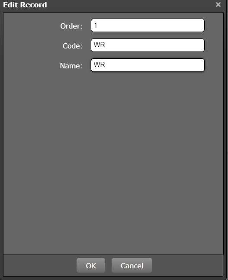Viewport: 228px width, 280px height.
Task: Focus the Code text field
Action: coord(148,45)
